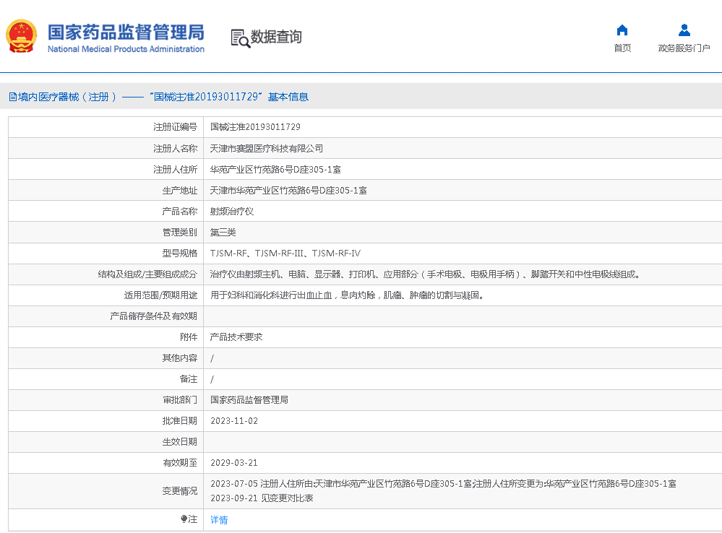Click the National Medical Products Administration English text
Image resolution: width=722 pixels, height=533 pixels.
[x=126, y=49]
